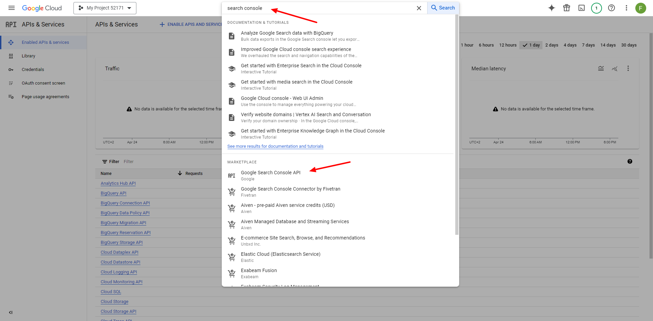This screenshot has width=653, height=321.
Task: Select the 1 hour time range
Action: (x=467, y=45)
